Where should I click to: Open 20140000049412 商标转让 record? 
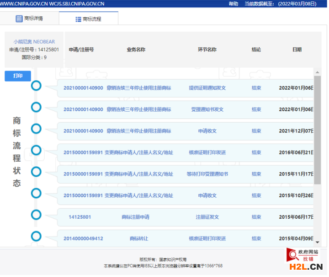pyautogui.click(x=83, y=238)
